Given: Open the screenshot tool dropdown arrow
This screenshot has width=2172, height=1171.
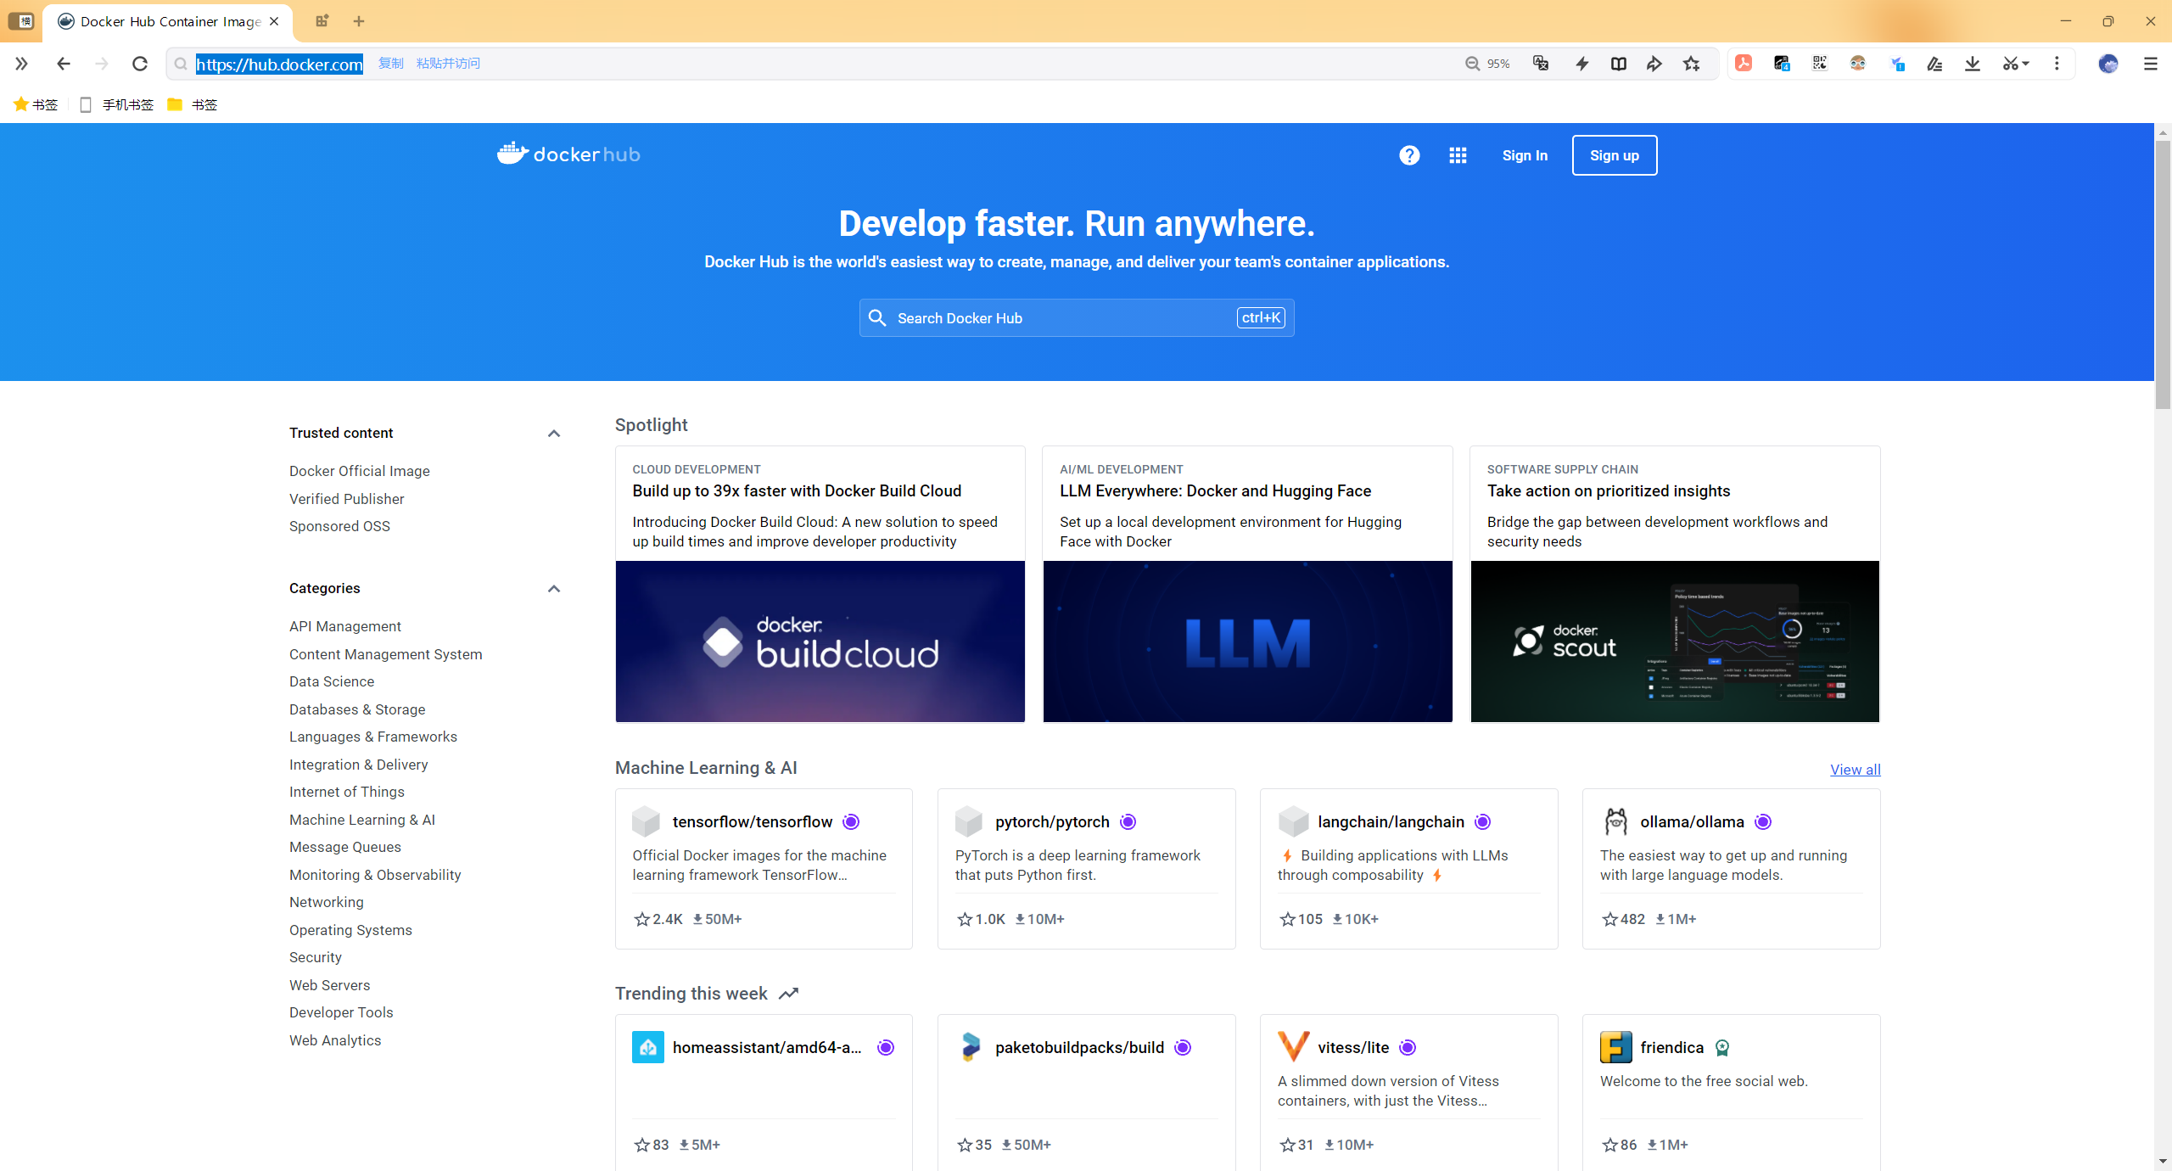Looking at the screenshot, I should click(2026, 64).
